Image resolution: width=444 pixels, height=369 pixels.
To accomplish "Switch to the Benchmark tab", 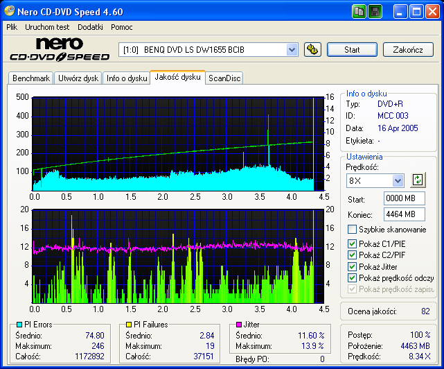I will pos(31,78).
